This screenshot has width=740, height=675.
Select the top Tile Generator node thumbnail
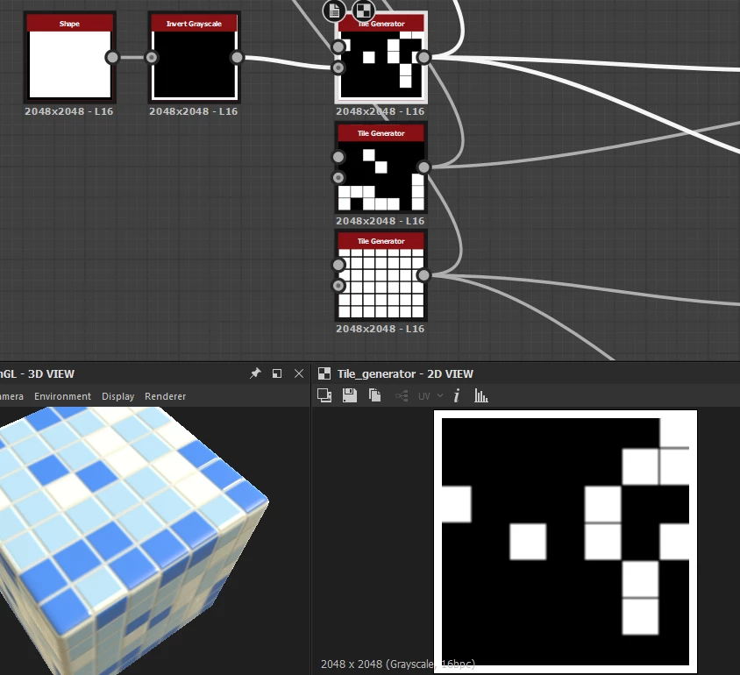381,64
